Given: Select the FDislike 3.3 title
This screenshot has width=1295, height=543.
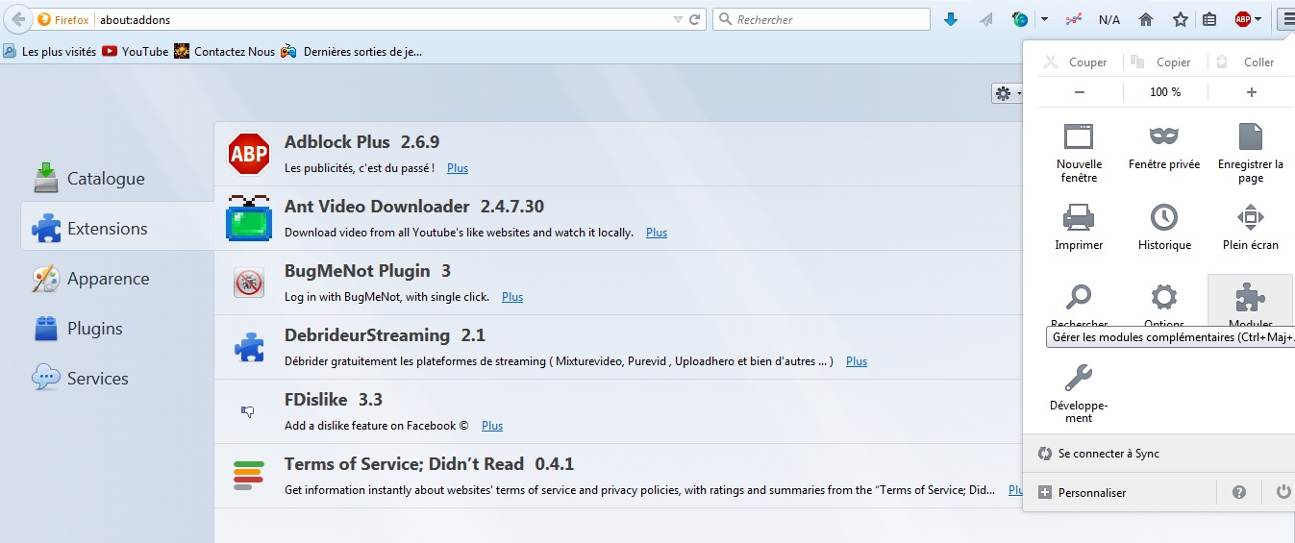Looking at the screenshot, I should click(333, 400).
